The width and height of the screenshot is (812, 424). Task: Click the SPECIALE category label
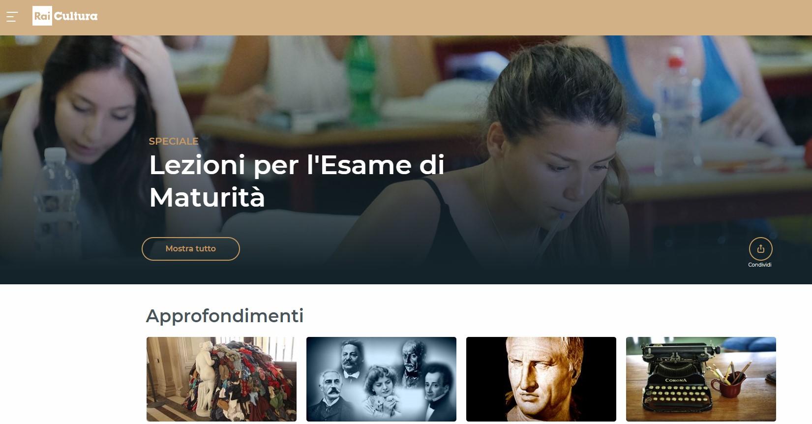tap(174, 141)
